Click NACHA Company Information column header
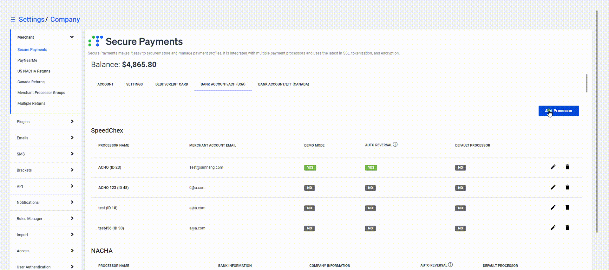Viewport: 609px width, 270px height. point(330,266)
